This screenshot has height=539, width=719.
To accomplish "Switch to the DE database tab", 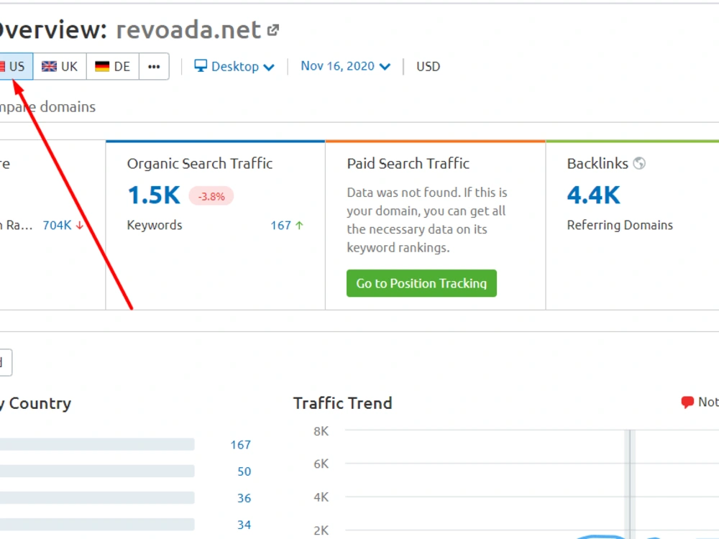I will [113, 66].
